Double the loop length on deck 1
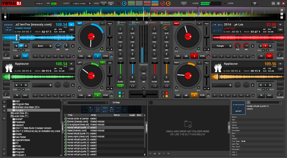This screenshot has width=287, height=158. (x=26, y=46)
